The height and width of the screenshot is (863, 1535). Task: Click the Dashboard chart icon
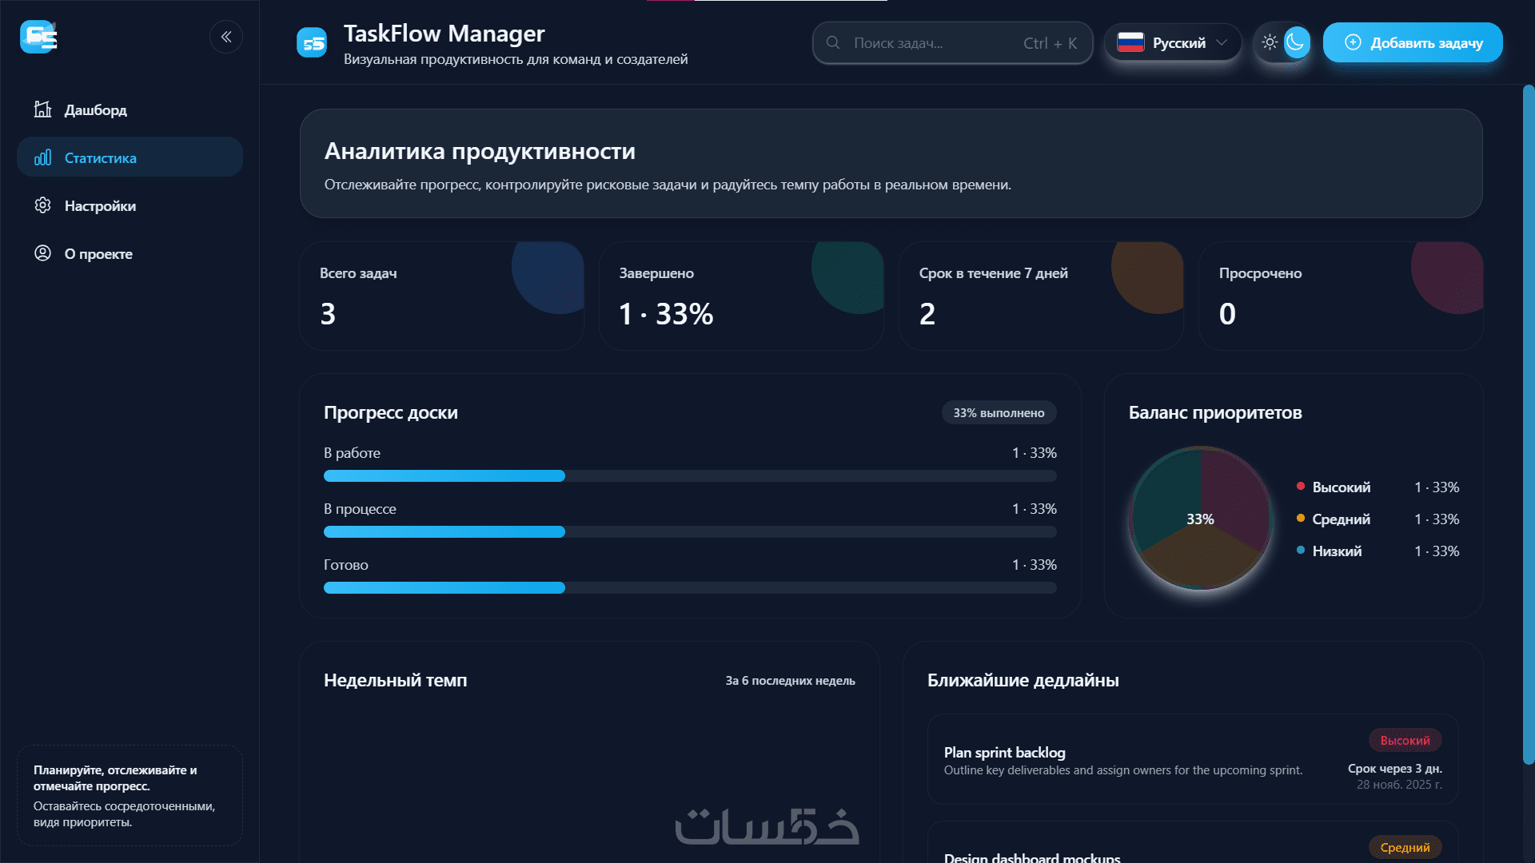coord(42,109)
